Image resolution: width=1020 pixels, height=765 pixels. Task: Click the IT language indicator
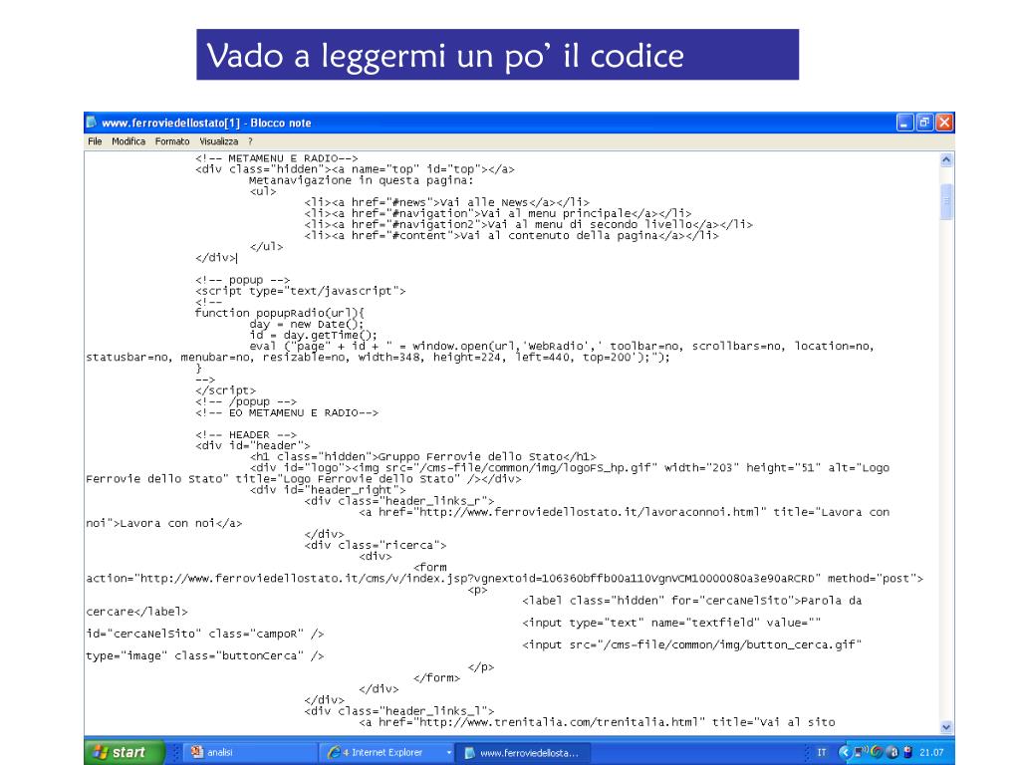pos(822,752)
